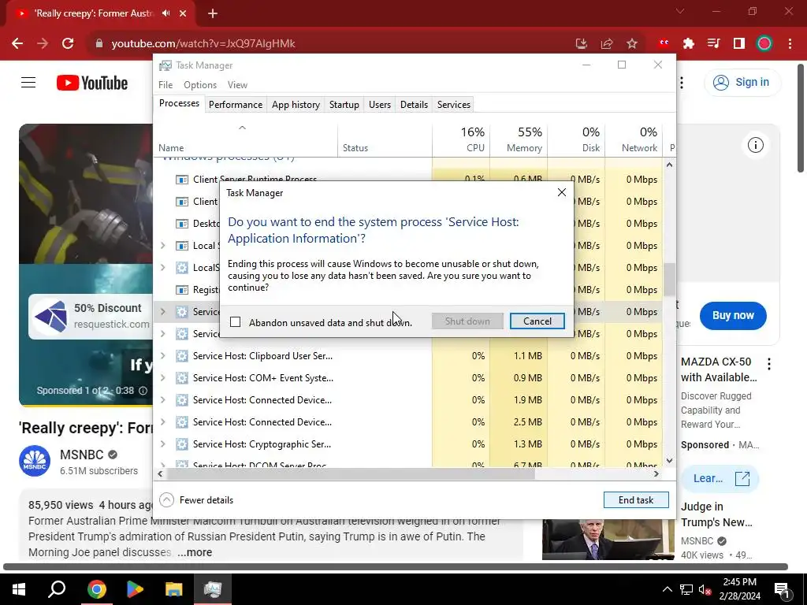Check Abandon unsaved data and shut down
The width and height of the screenshot is (807, 605).
235,322
